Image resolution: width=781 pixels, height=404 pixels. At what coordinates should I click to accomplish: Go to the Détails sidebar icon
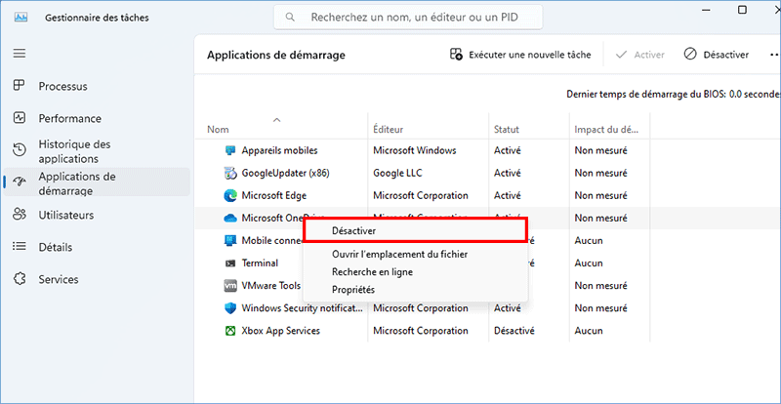point(20,247)
